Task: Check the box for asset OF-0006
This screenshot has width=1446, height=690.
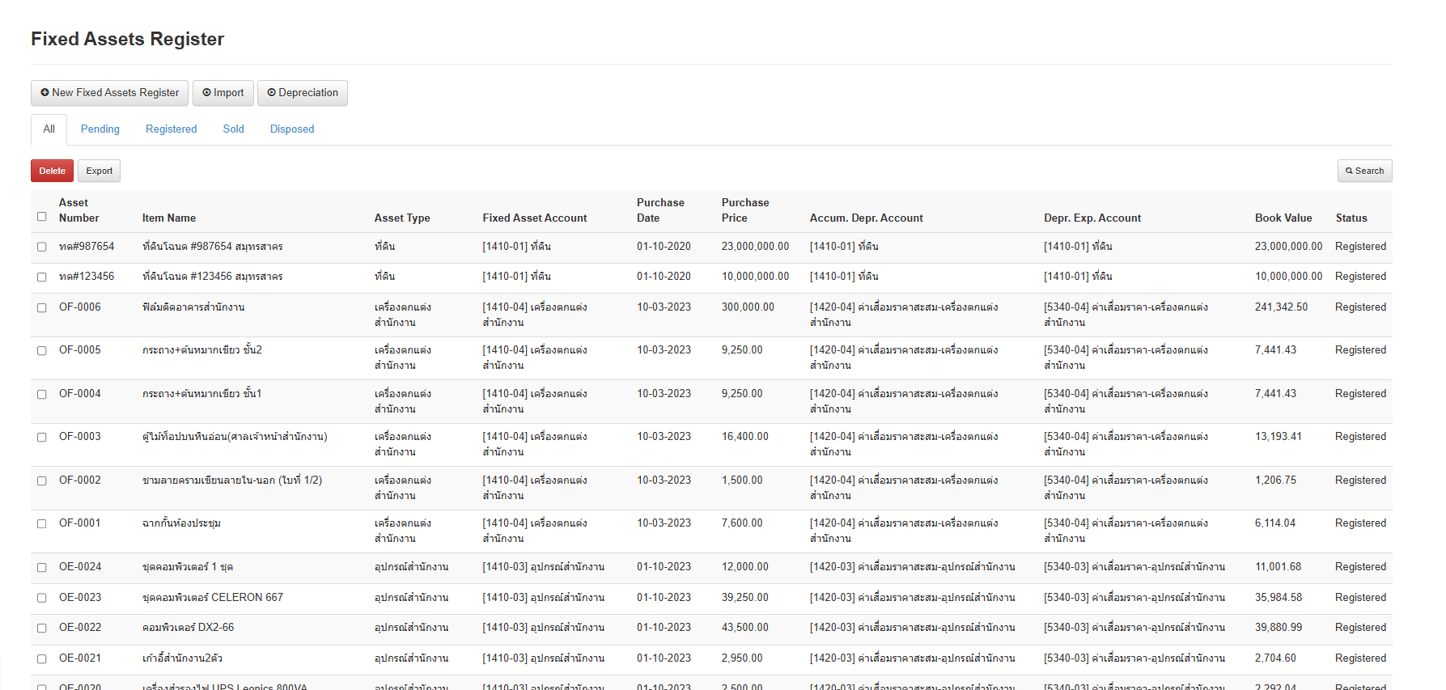Action: click(x=42, y=307)
